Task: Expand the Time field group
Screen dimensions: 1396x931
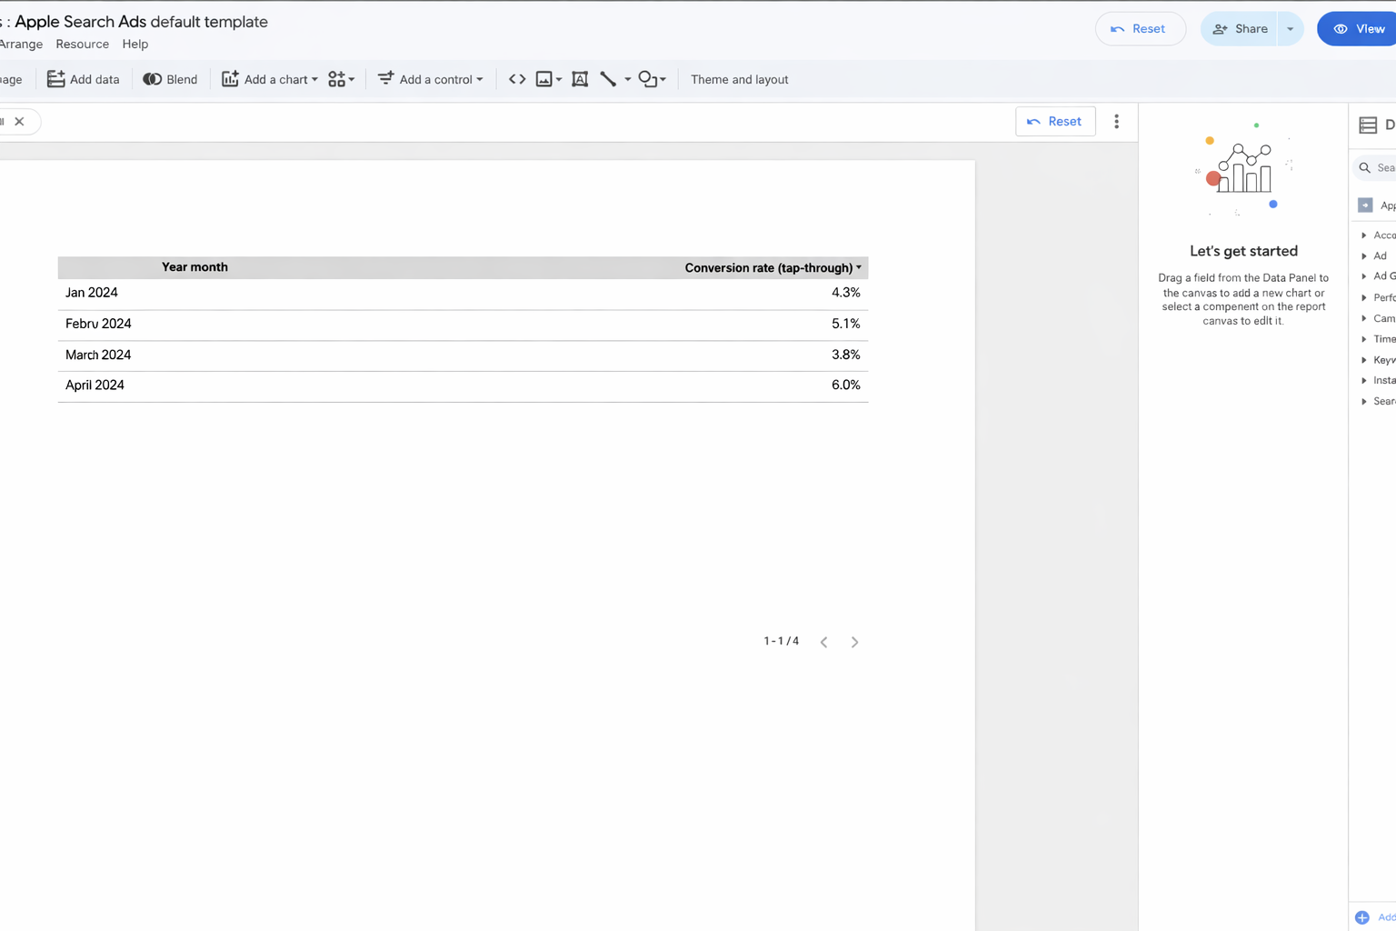Action: point(1364,339)
